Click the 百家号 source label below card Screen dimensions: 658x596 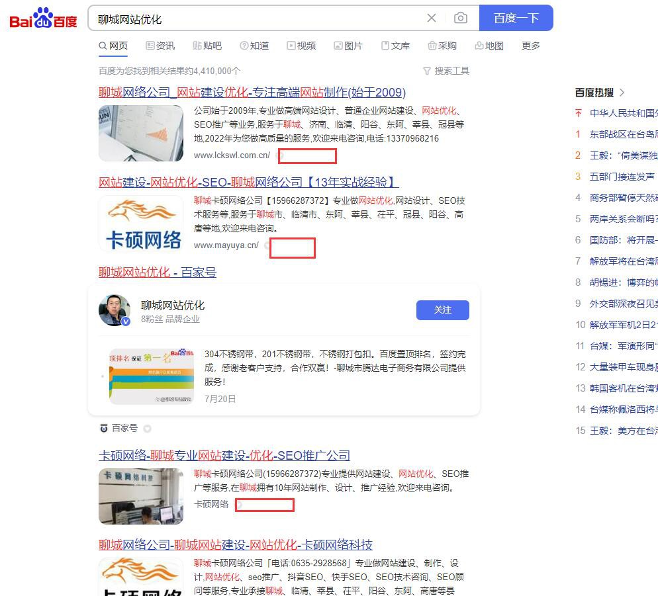pos(124,428)
